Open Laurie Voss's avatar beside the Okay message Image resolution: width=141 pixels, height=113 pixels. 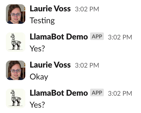click(16, 70)
